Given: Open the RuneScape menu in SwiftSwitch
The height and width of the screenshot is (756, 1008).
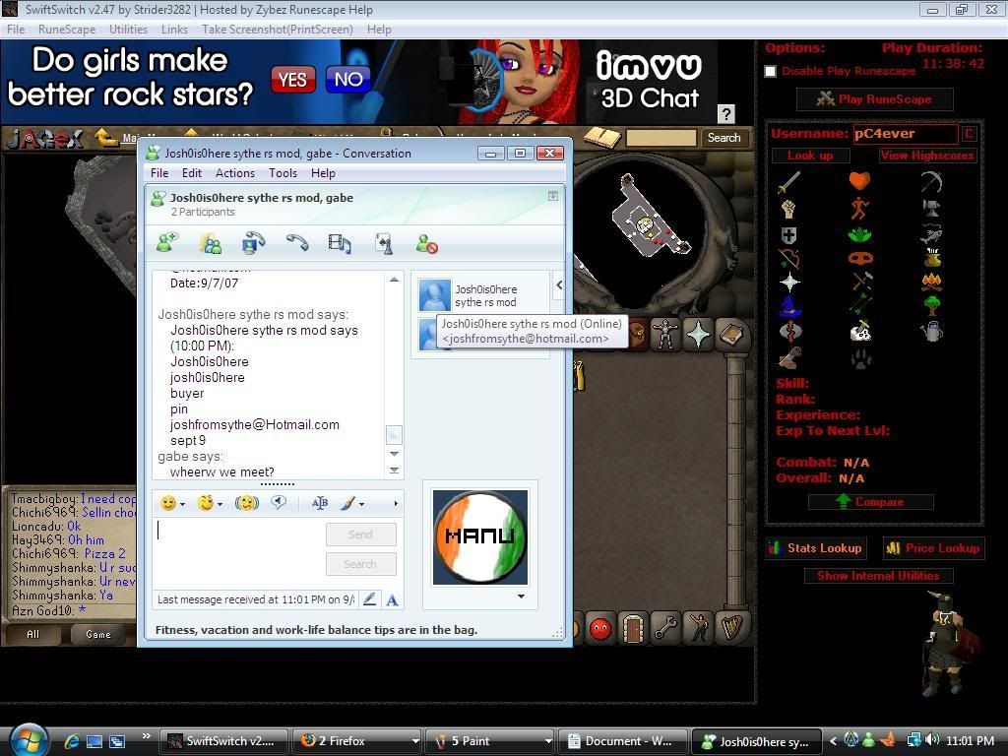Looking at the screenshot, I should pyautogui.click(x=67, y=30).
